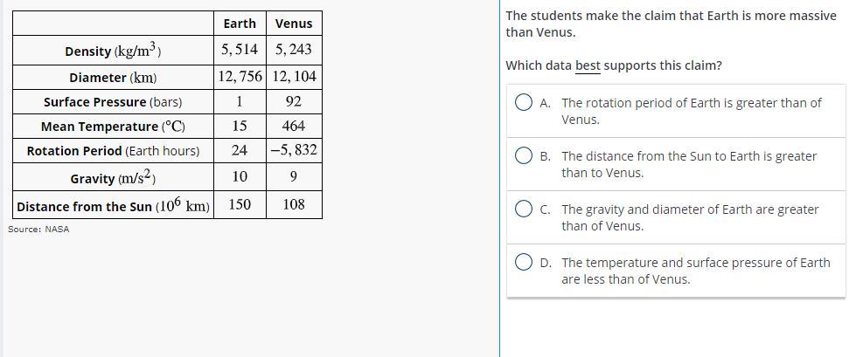Click the Venus column header
The height and width of the screenshot is (357, 849).
(x=294, y=24)
